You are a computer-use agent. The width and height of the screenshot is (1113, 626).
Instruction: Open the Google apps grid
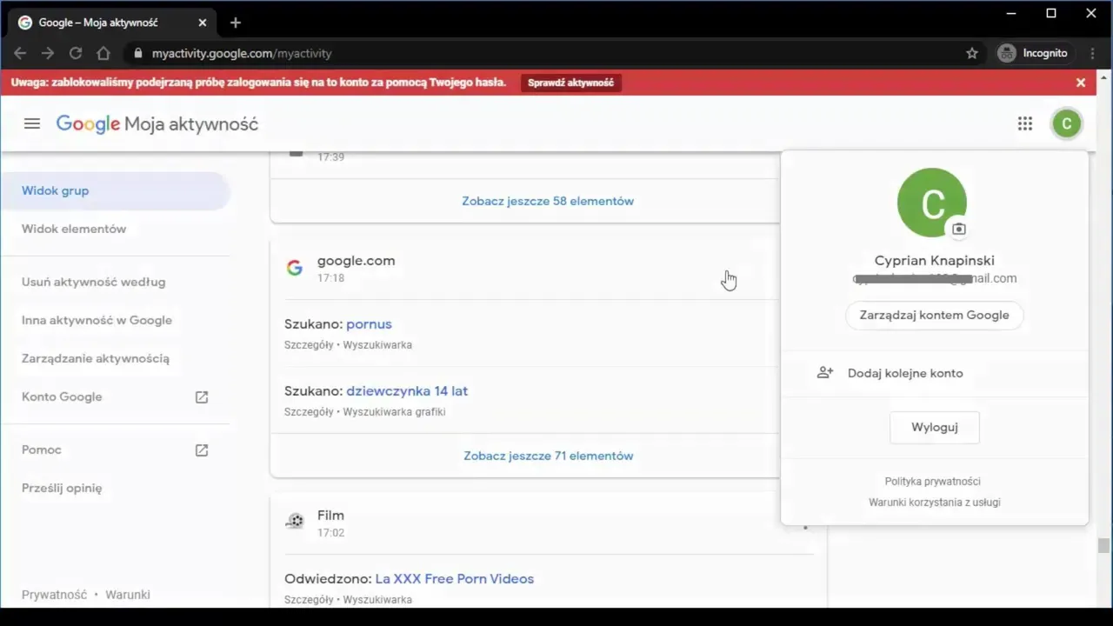click(1025, 123)
